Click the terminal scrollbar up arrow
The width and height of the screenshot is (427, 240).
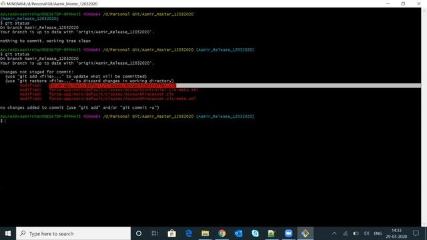[x=424, y=10]
